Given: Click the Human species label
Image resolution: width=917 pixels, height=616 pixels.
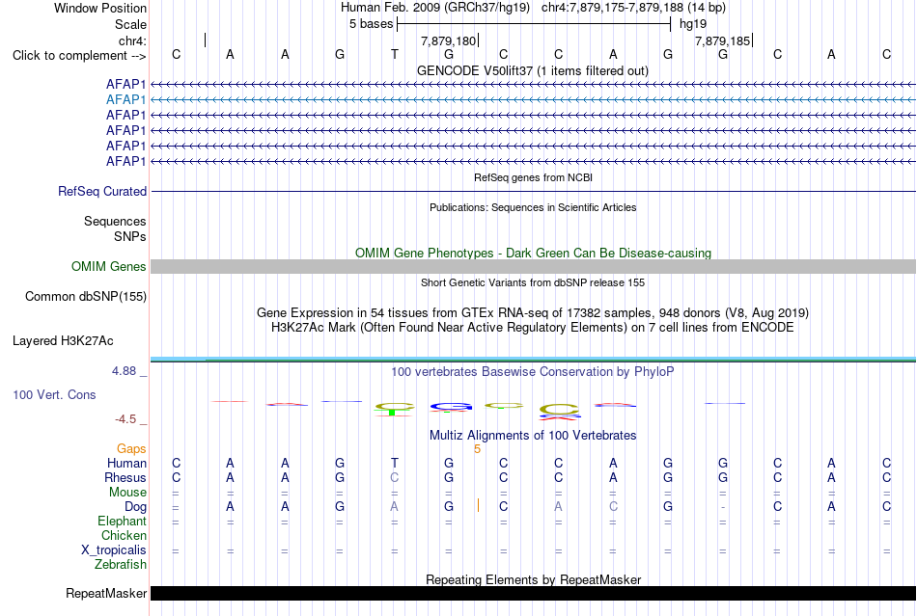Looking at the screenshot, I should pyautogui.click(x=126, y=464).
